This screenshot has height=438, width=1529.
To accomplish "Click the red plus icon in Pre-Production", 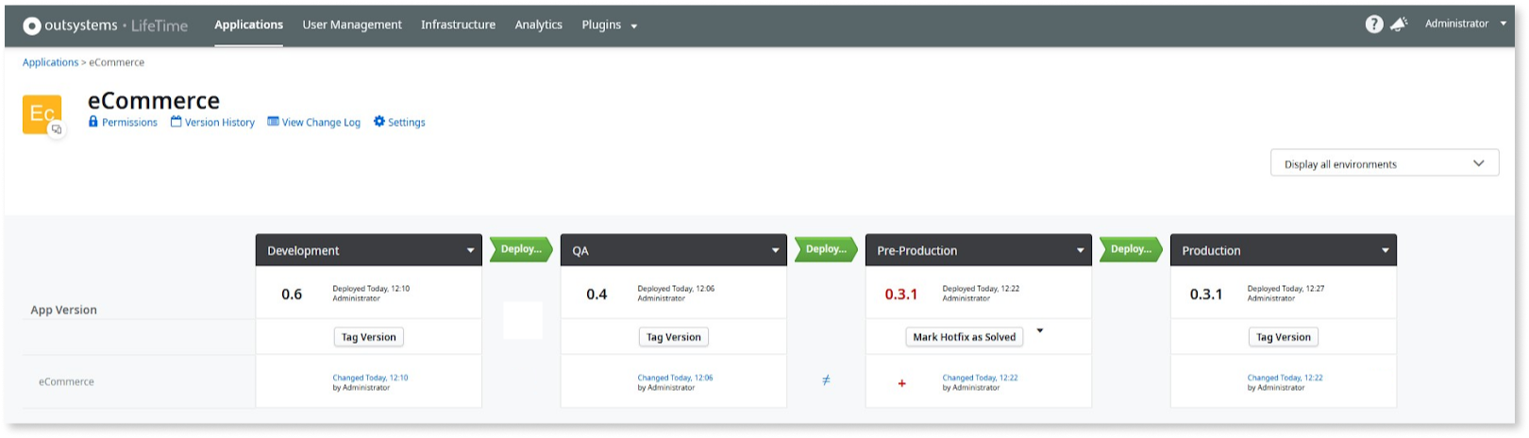I will [901, 383].
